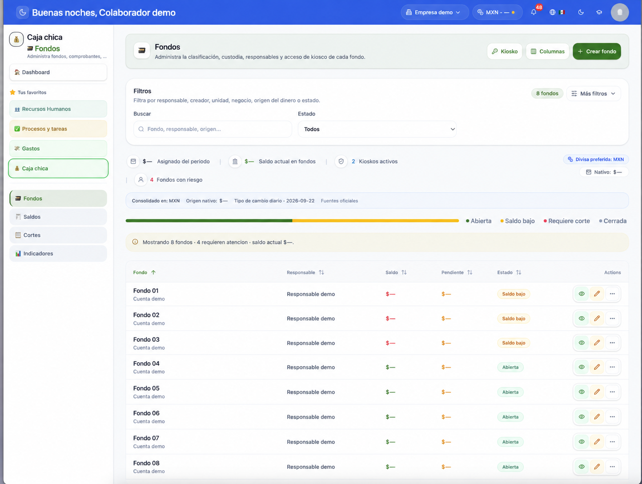Open the user avatar menu
642x484 pixels.
[x=620, y=12]
